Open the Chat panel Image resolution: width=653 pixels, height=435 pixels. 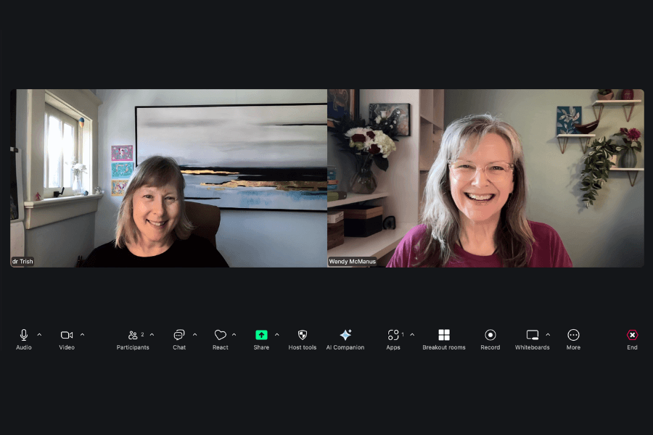pos(179,335)
